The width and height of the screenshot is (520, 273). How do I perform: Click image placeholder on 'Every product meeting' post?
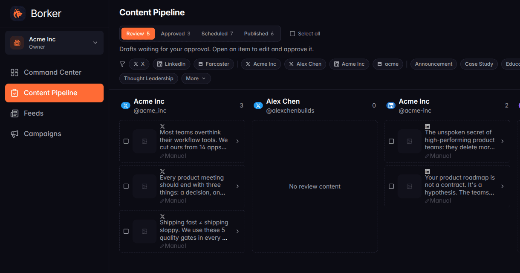(x=144, y=186)
